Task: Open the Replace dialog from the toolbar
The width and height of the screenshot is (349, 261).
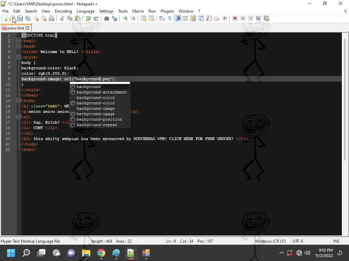Action: (115, 18)
